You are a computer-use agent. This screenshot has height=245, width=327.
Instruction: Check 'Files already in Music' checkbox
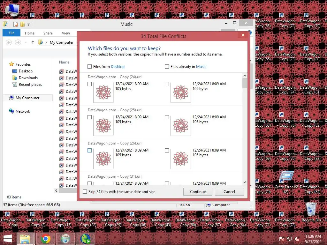tap(167, 66)
